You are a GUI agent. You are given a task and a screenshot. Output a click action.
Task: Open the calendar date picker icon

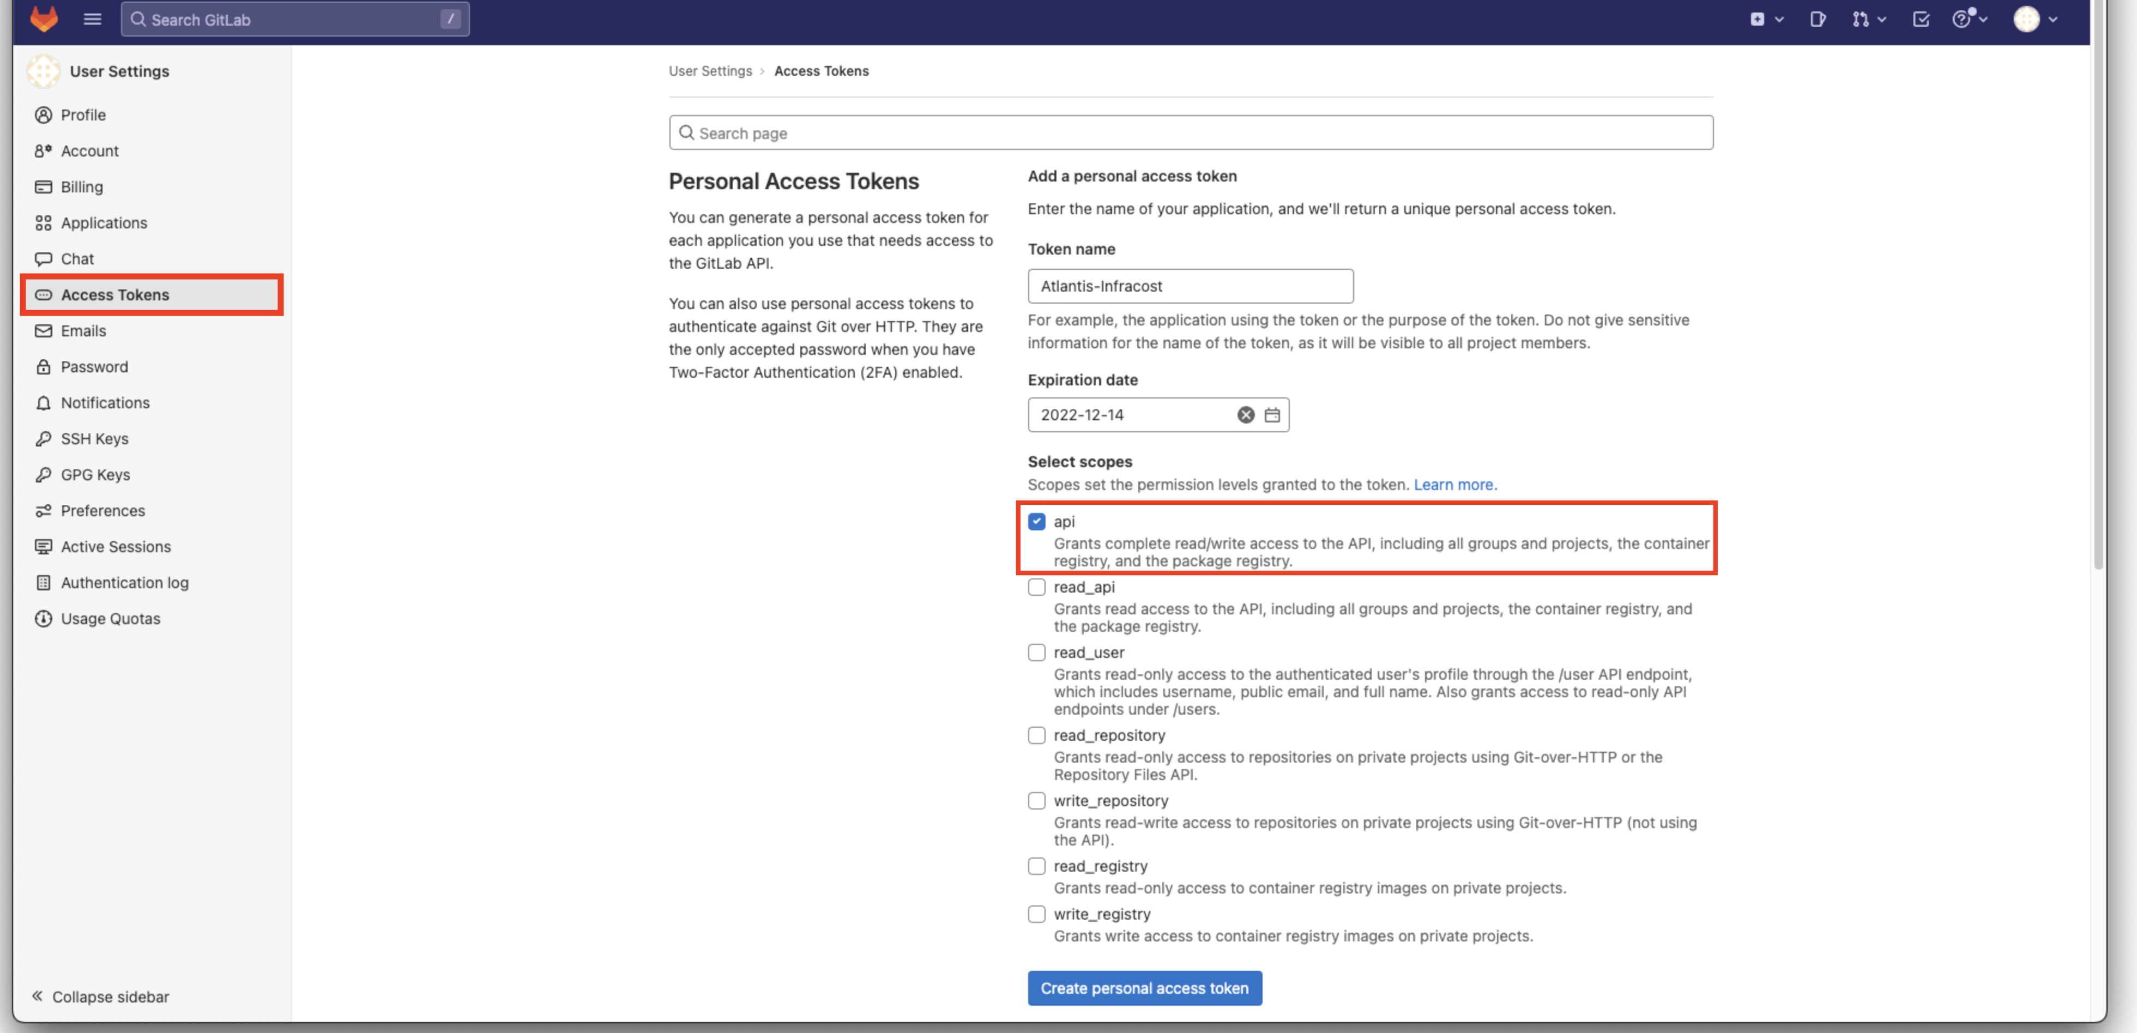[1272, 415]
